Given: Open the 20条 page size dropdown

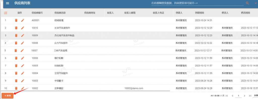Looking at the screenshot, I should coord(256,95).
